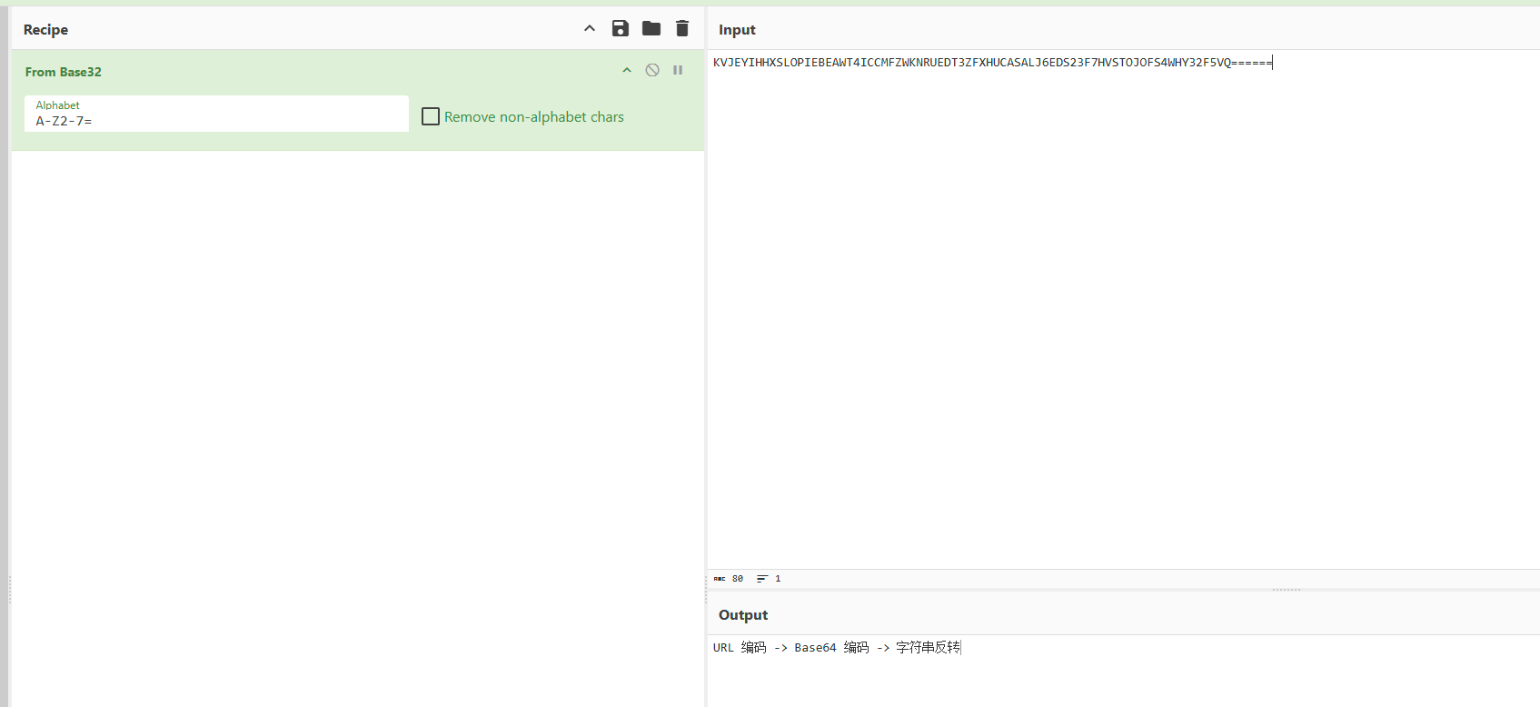This screenshot has height=707, width=1540.
Task: Open the Alphabet field A-Z2-7=
Action: pyautogui.click(x=216, y=114)
